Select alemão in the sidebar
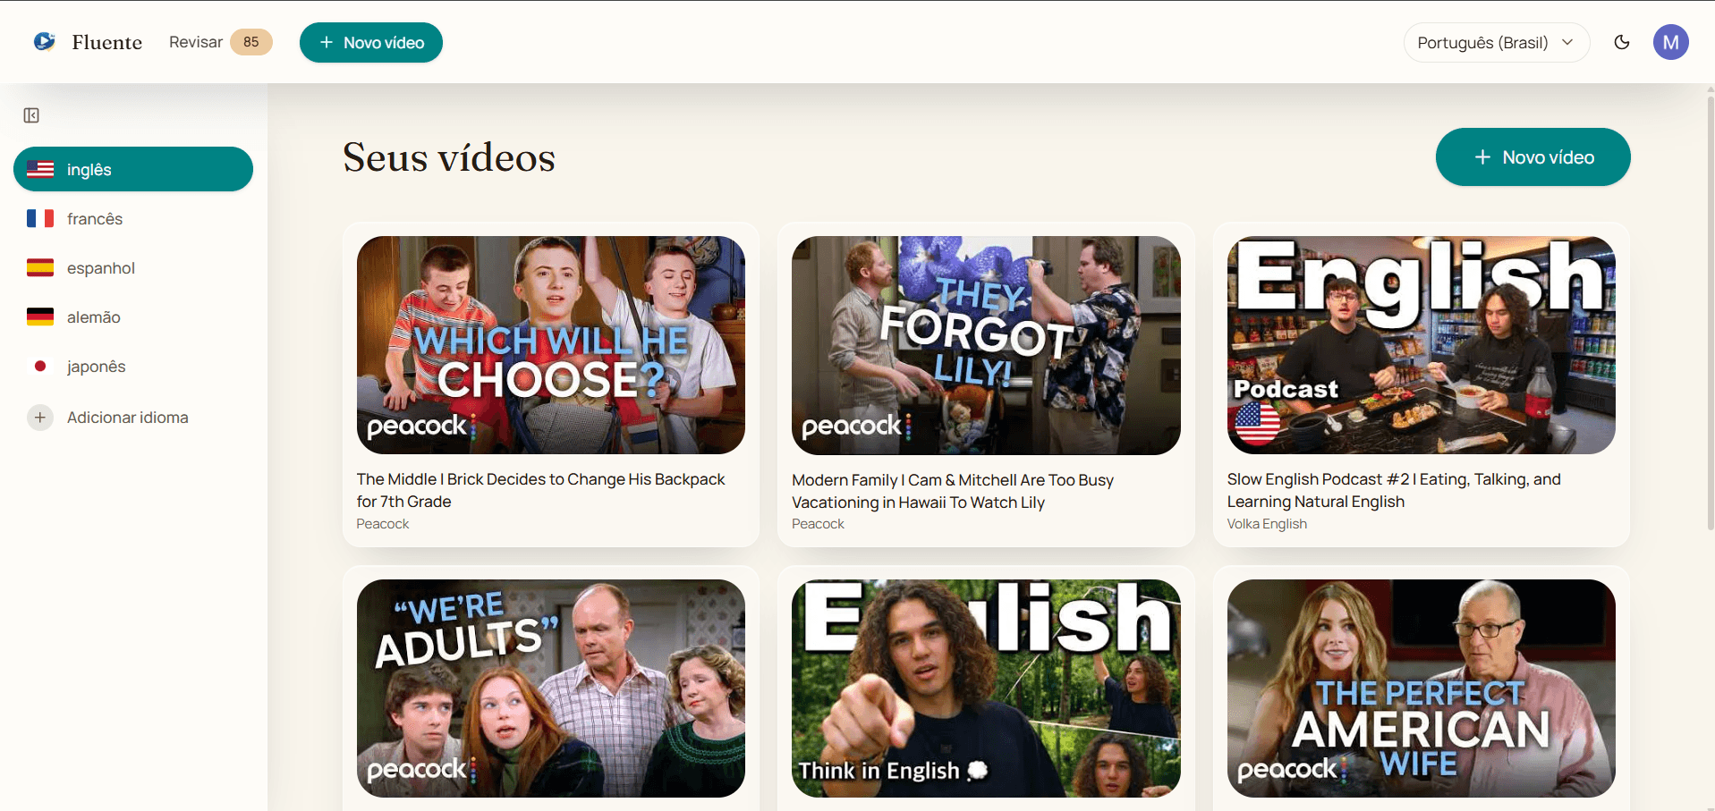The width and height of the screenshot is (1715, 811). tap(133, 317)
